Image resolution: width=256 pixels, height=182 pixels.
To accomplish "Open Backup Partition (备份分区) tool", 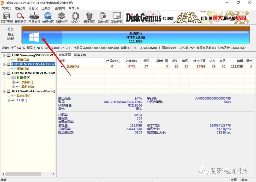I will [103, 18].
